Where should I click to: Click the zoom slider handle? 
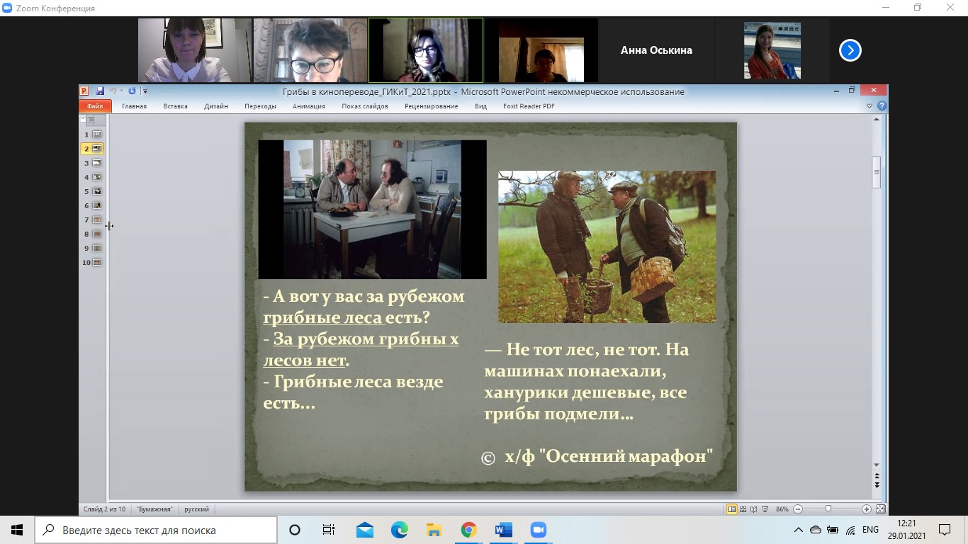click(828, 509)
